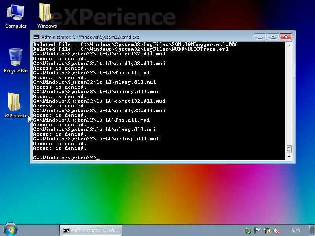Select the Recycle Bin icon

[16, 61]
